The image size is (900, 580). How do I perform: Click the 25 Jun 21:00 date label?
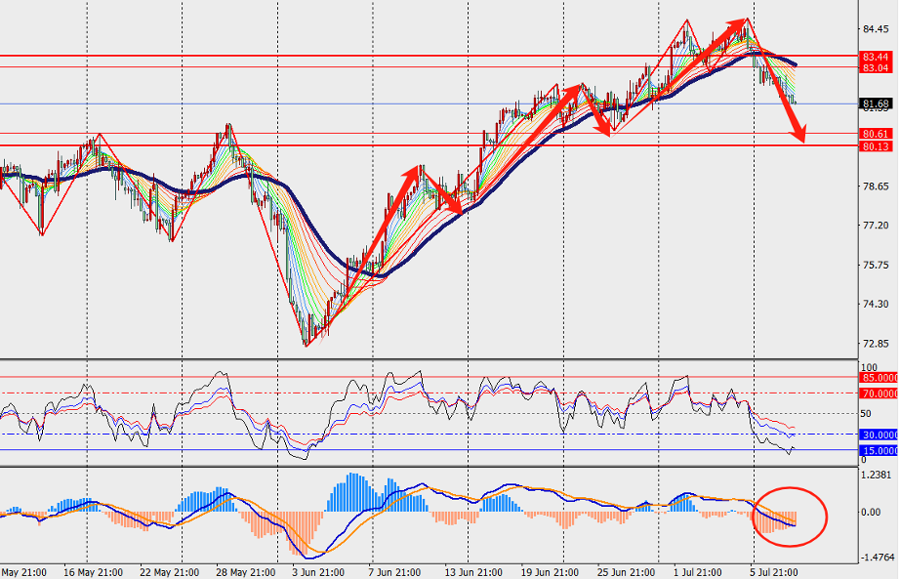click(x=626, y=572)
